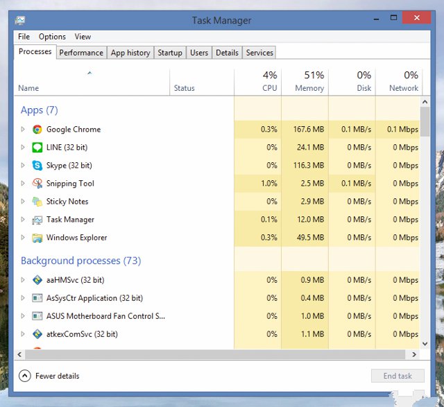444x407 pixels.
Task: Click the Fewer details link
Action: click(x=57, y=376)
